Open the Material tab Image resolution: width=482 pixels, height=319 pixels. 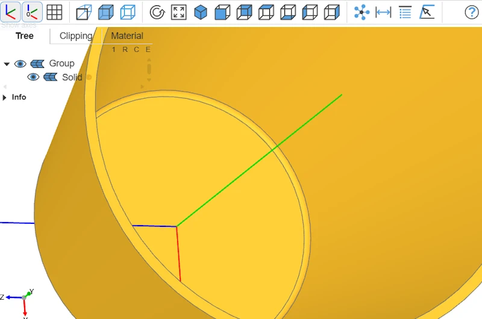point(127,36)
